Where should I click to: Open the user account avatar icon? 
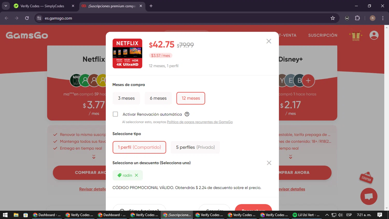coord(374,35)
